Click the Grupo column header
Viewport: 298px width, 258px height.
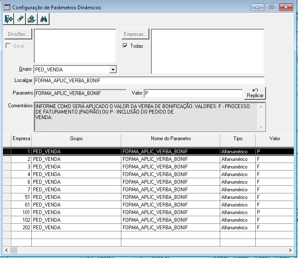(76, 141)
